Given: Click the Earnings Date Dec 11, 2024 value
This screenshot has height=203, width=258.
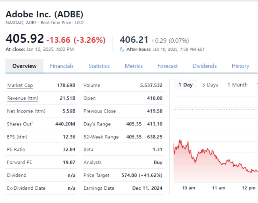Looking at the screenshot, I should pyautogui.click(x=147, y=188).
